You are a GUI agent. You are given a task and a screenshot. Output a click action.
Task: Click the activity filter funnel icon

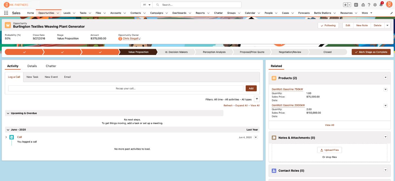point(257,99)
